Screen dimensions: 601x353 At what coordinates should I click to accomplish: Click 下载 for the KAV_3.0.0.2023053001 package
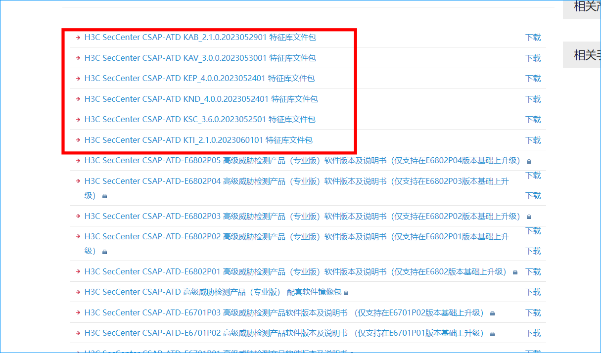[x=533, y=58]
